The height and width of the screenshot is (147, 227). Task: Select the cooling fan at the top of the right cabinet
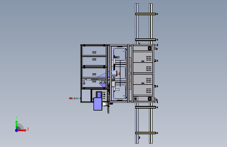click(x=150, y=48)
